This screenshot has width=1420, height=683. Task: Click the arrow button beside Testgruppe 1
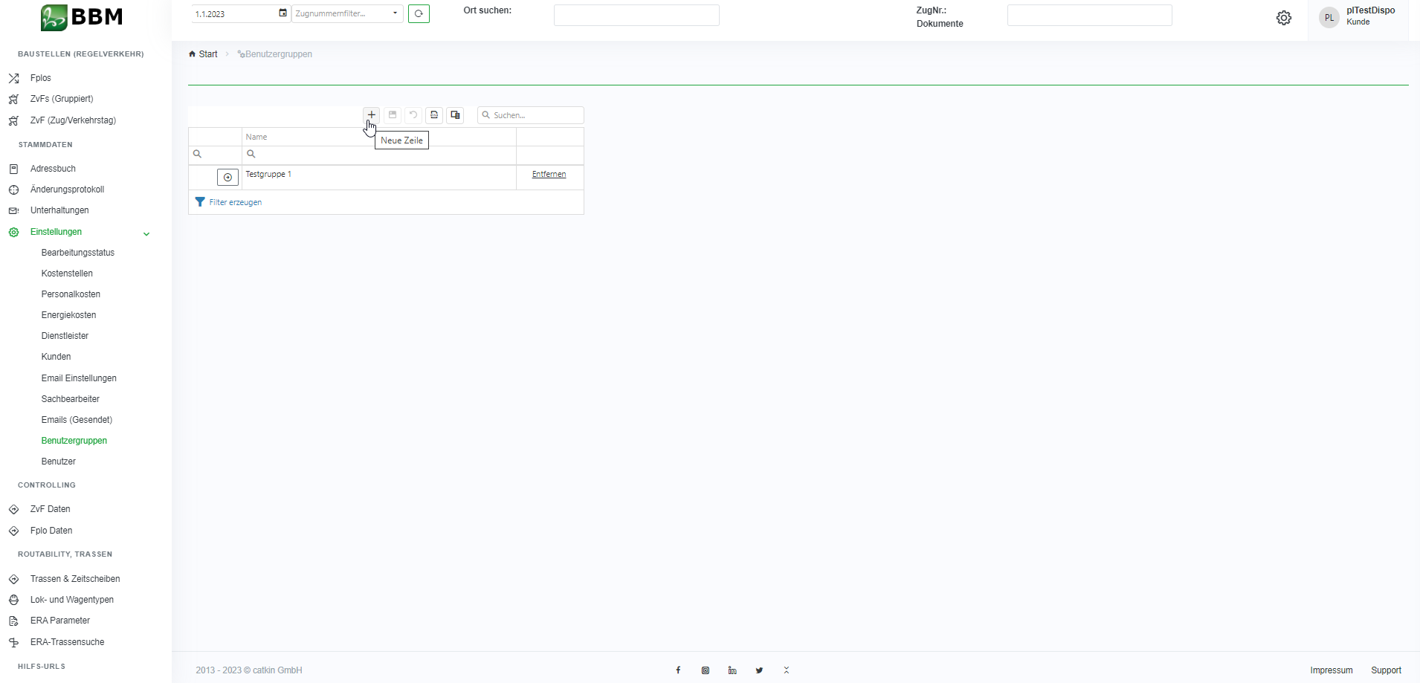(x=227, y=177)
